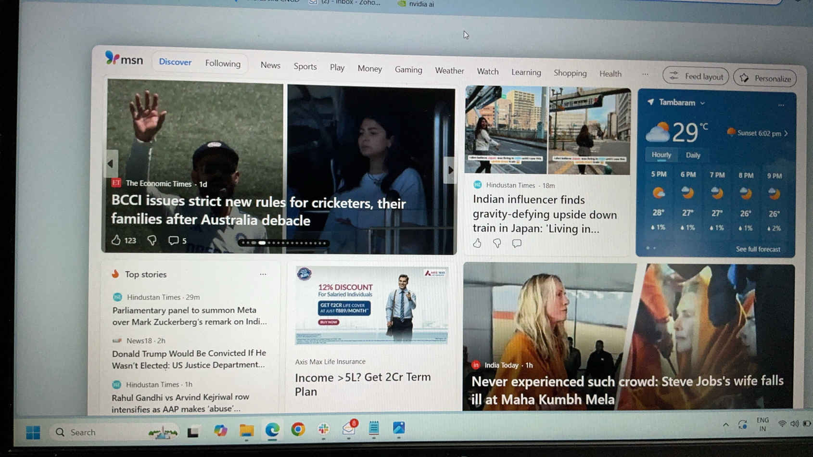Switch weather view to Daily
Viewport: 813px width, 457px height.
tap(693, 155)
